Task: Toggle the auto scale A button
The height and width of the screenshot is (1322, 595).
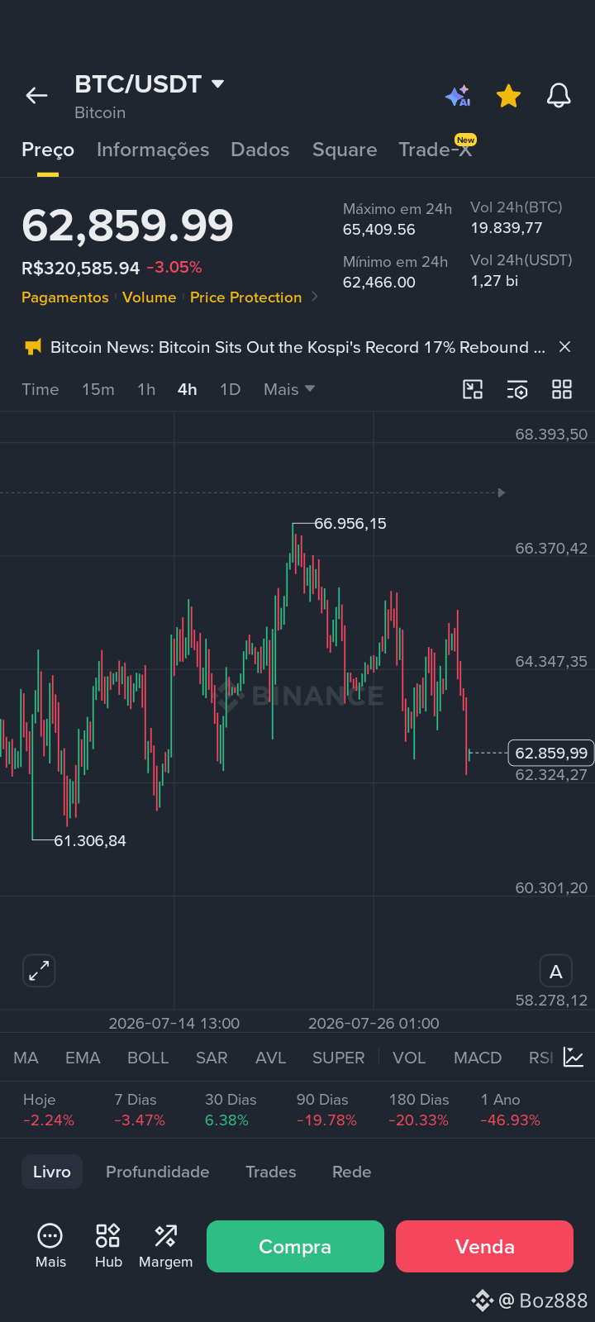Action: pyautogui.click(x=556, y=972)
